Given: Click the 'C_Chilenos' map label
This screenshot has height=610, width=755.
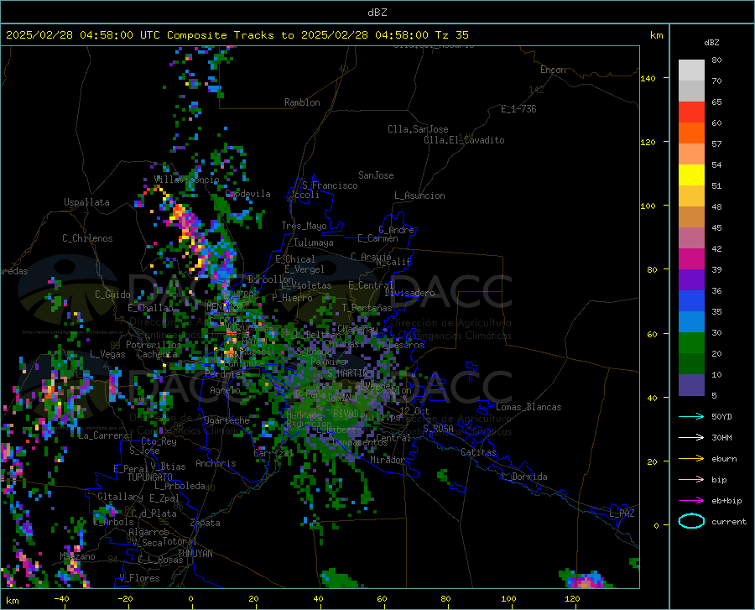Looking at the screenshot, I should point(87,238).
